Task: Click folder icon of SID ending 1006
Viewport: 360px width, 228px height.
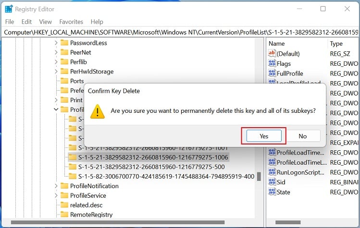Action: coord(73,157)
